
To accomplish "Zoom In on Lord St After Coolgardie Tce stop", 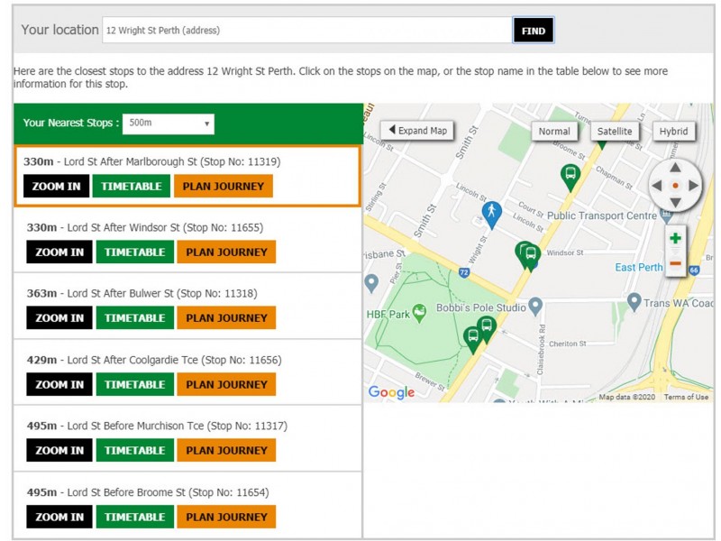I will 59,384.
